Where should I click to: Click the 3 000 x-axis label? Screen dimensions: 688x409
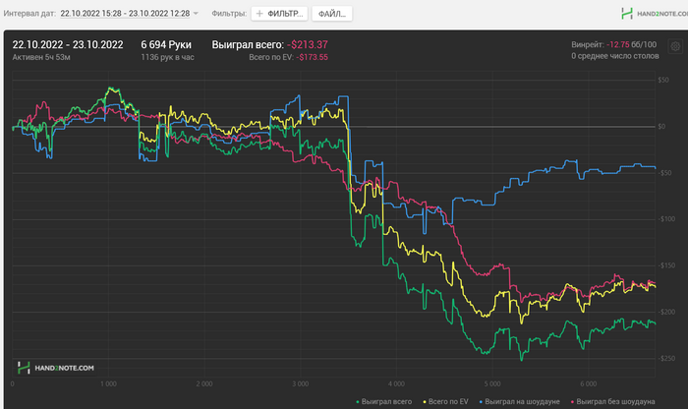point(300,384)
